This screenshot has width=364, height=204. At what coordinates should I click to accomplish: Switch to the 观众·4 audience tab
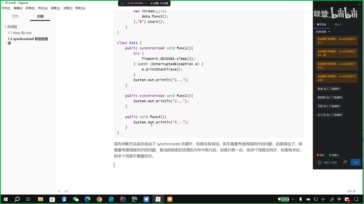pyautogui.click(x=338, y=25)
